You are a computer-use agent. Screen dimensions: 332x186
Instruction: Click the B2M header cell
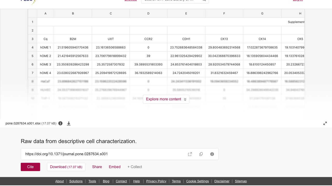[73, 39]
